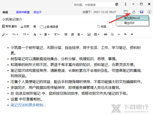Viewport: 153px width, 115px height.
Task: Click bullet text starting 注重个人简便笔记
Action: [x=76, y=82]
